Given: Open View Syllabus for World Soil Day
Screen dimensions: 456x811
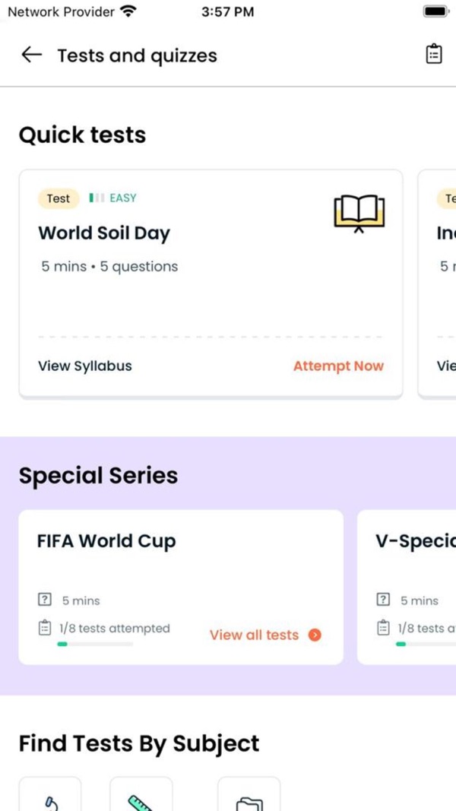Looking at the screenshot, I should (85, 366).
